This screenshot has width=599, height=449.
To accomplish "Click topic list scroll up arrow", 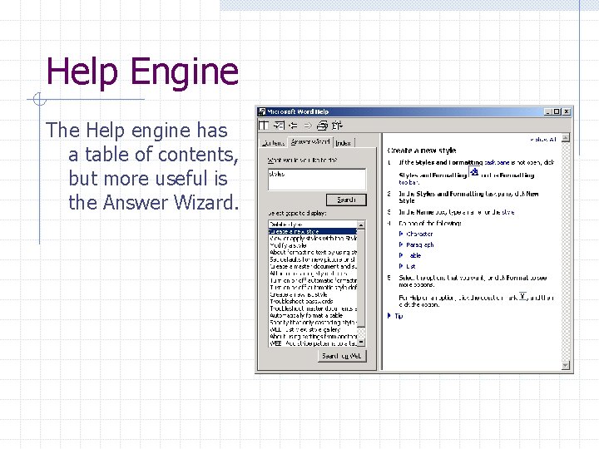I will pos(361,224).
